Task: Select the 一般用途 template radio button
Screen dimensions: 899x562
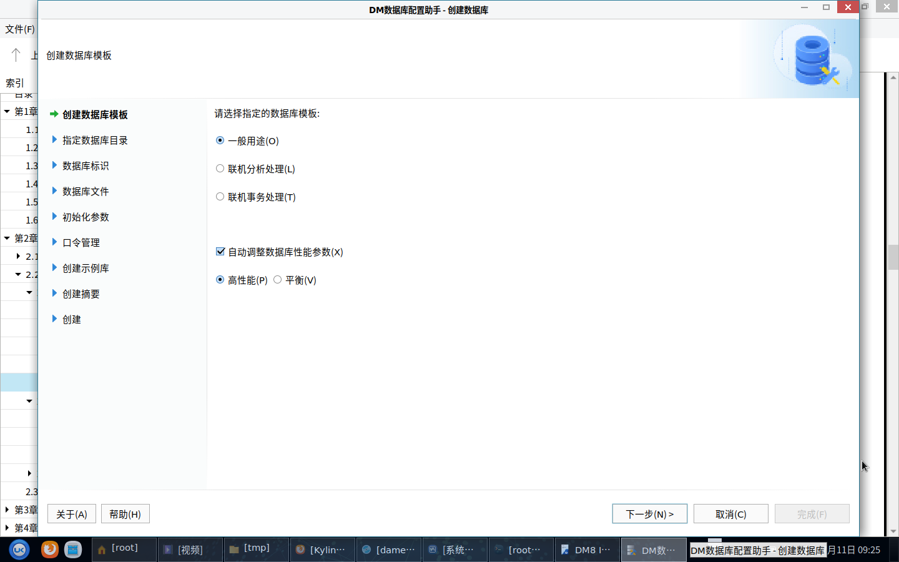Action: tap(220, 140)
